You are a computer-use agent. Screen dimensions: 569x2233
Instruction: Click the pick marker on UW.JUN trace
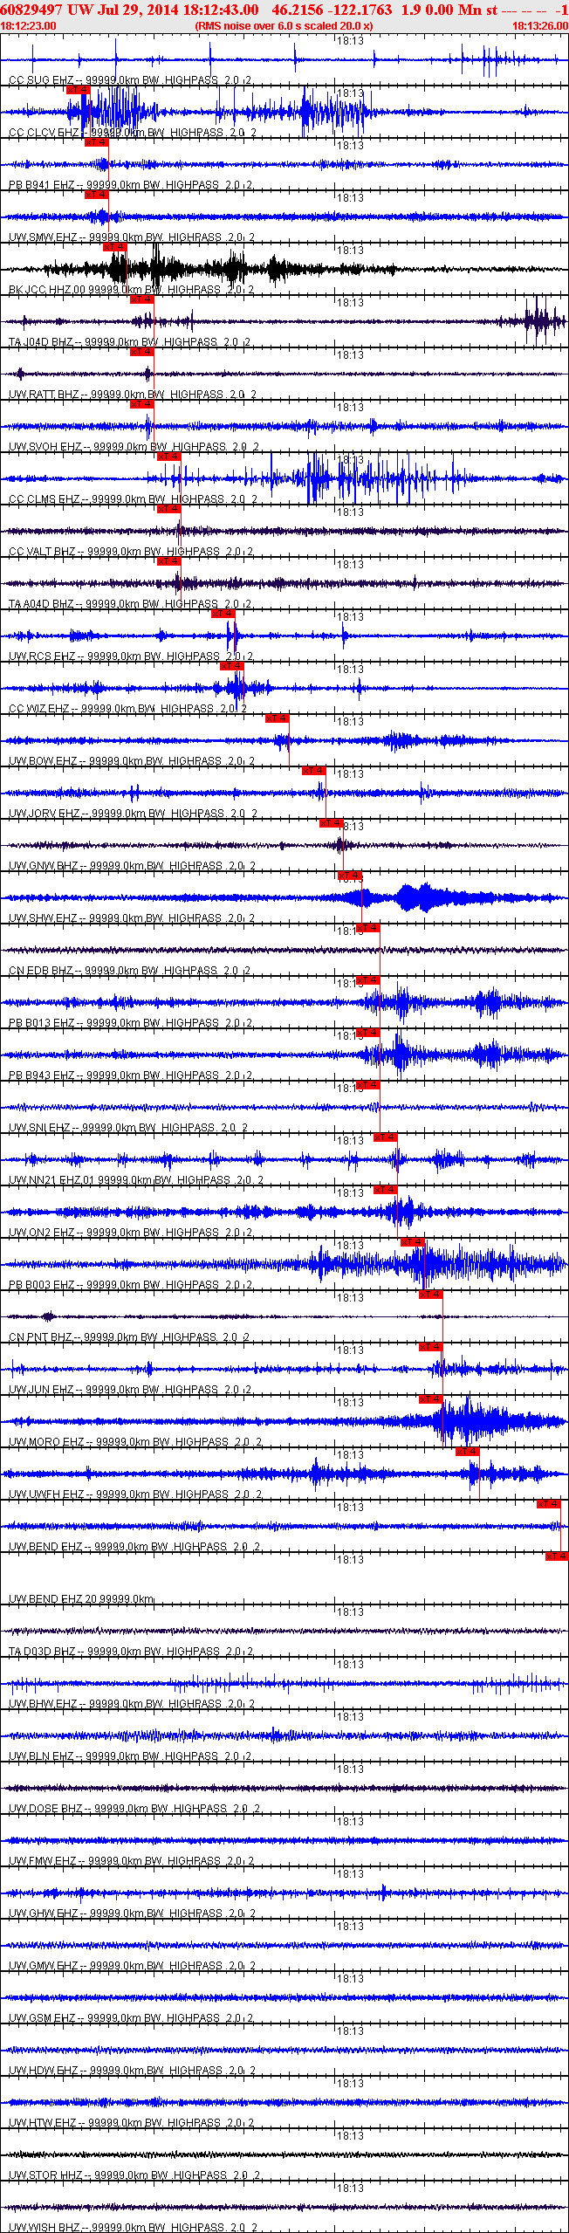click(x=431, y=1347)
